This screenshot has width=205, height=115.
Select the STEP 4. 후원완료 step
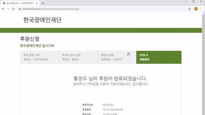pos(159,57)
